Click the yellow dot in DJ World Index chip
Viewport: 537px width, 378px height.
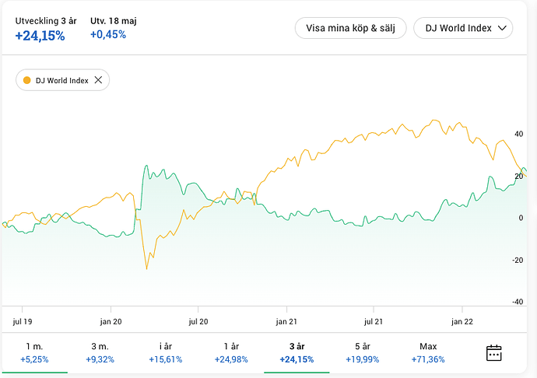tap(27, 80)
